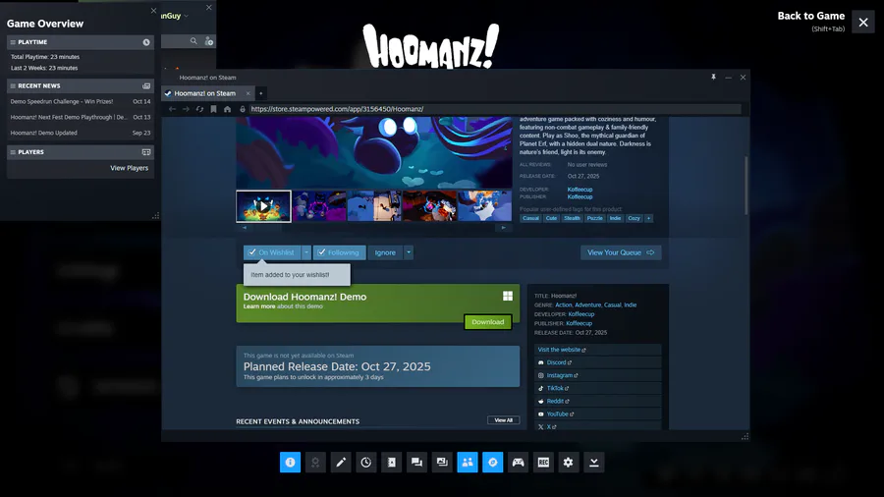The height and width of the screenshot is (497, 884).
Task: Select the Hoomanz! on Steam browser tab
Action: [x=204, y=93]
